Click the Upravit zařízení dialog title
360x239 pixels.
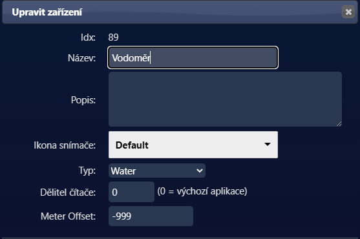(47, 12)
